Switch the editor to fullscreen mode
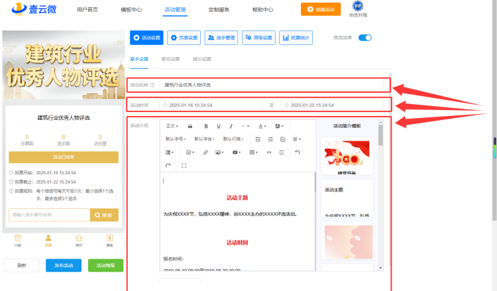The height and width of the screenshot is (291, 497). pos(184,166)
